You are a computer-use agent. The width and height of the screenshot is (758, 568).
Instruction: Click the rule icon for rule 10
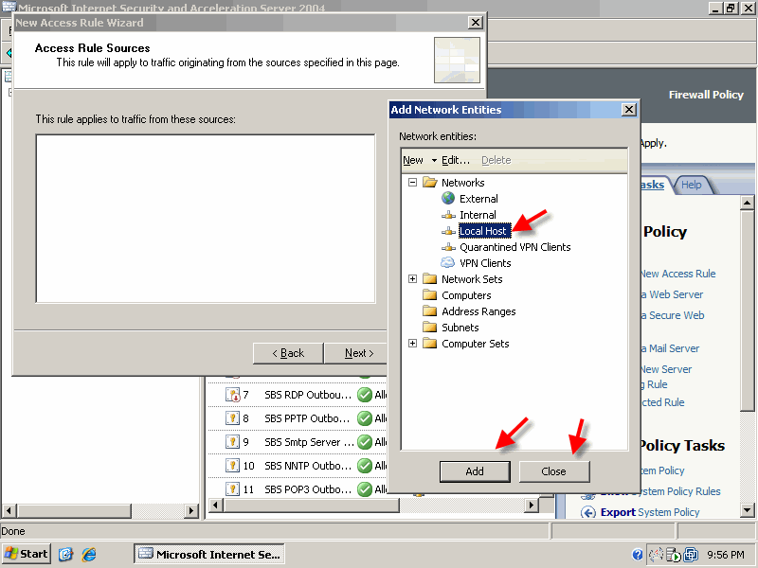[232, 466]
